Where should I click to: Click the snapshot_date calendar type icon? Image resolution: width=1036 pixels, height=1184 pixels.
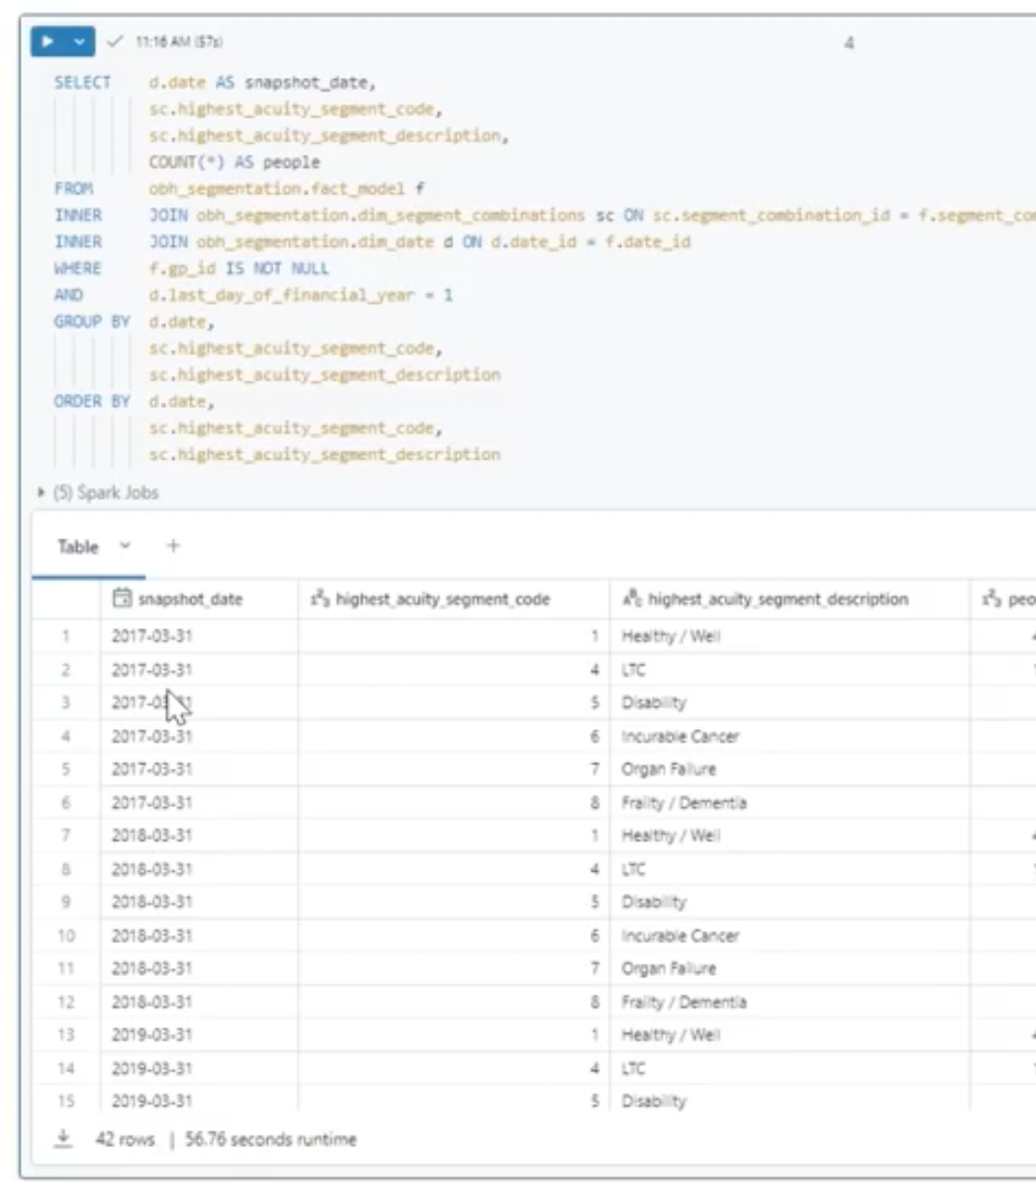coord(123,599)
